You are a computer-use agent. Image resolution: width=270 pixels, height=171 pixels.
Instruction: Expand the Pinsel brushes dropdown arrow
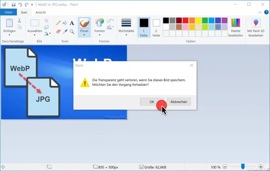click(84, 35)
